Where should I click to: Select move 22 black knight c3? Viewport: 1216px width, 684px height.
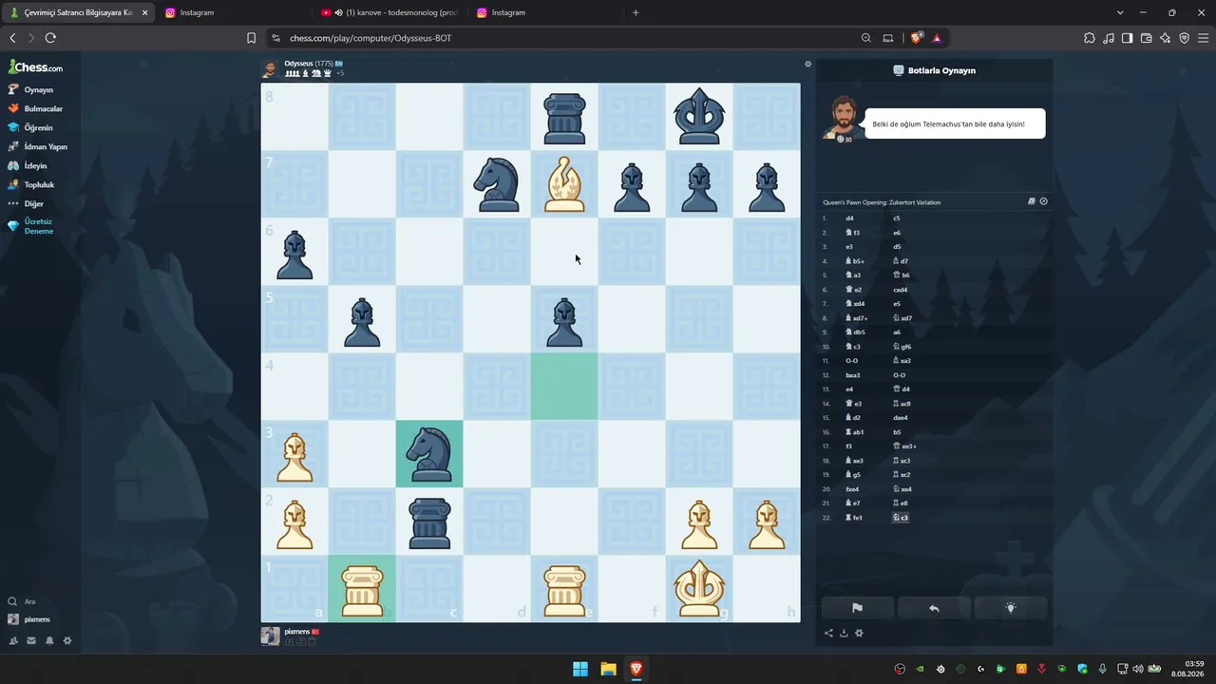click(901, 518)
